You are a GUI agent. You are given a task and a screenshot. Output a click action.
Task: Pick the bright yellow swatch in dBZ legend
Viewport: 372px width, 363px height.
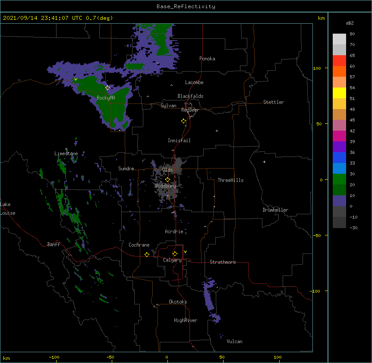tap(339, 93)
